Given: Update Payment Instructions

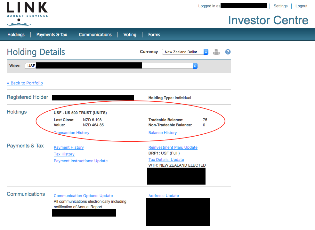Looking at the screenshot, I should tap(81, 161).
